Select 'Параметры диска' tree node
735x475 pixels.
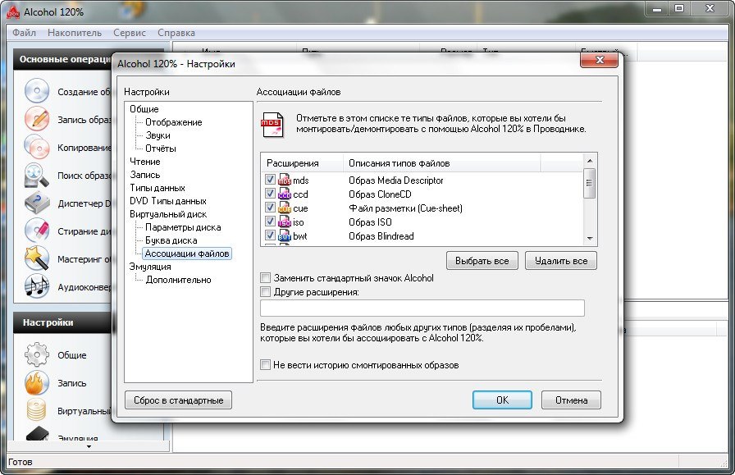pyautogui.click(x=182, y=227)
